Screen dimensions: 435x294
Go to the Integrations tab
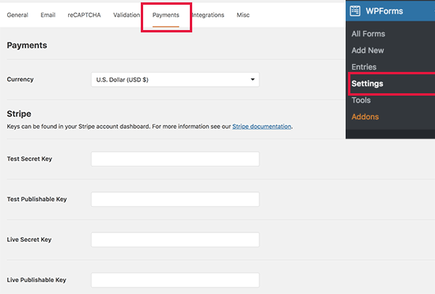point(208,15)
